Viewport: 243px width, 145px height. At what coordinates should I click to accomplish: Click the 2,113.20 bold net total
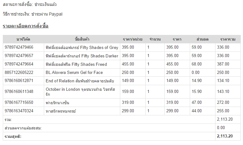coord(225,136)
